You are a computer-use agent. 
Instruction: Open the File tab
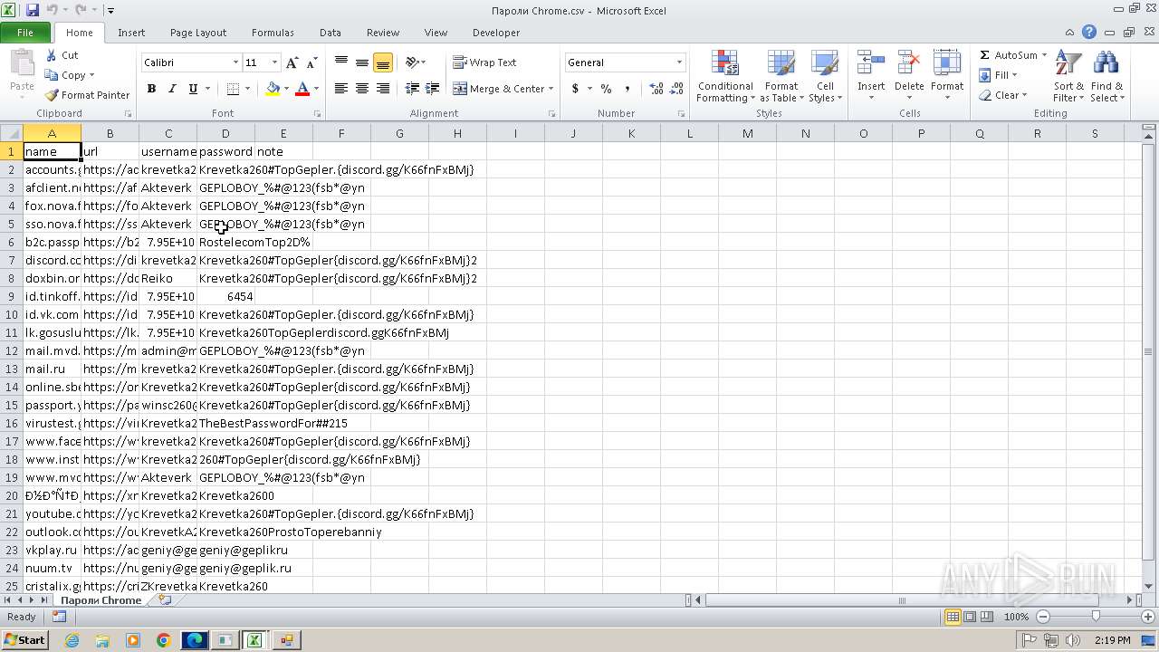[x=25, y=33]
